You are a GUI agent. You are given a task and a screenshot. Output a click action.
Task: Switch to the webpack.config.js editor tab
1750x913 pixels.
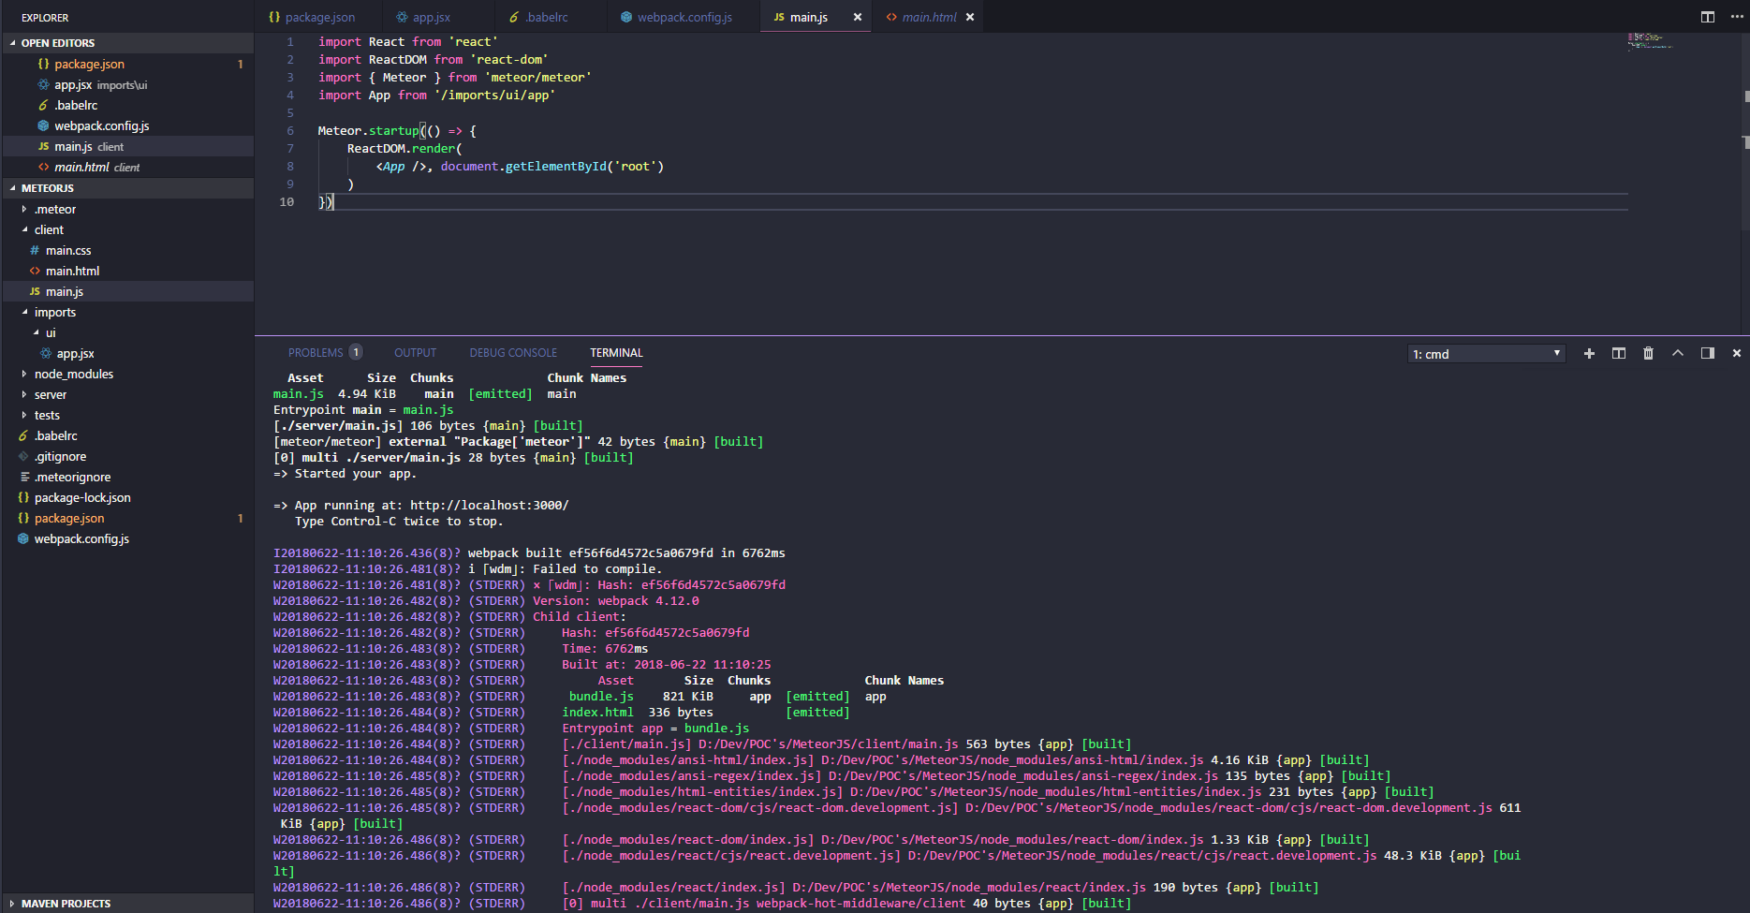[x=684, y=17]
